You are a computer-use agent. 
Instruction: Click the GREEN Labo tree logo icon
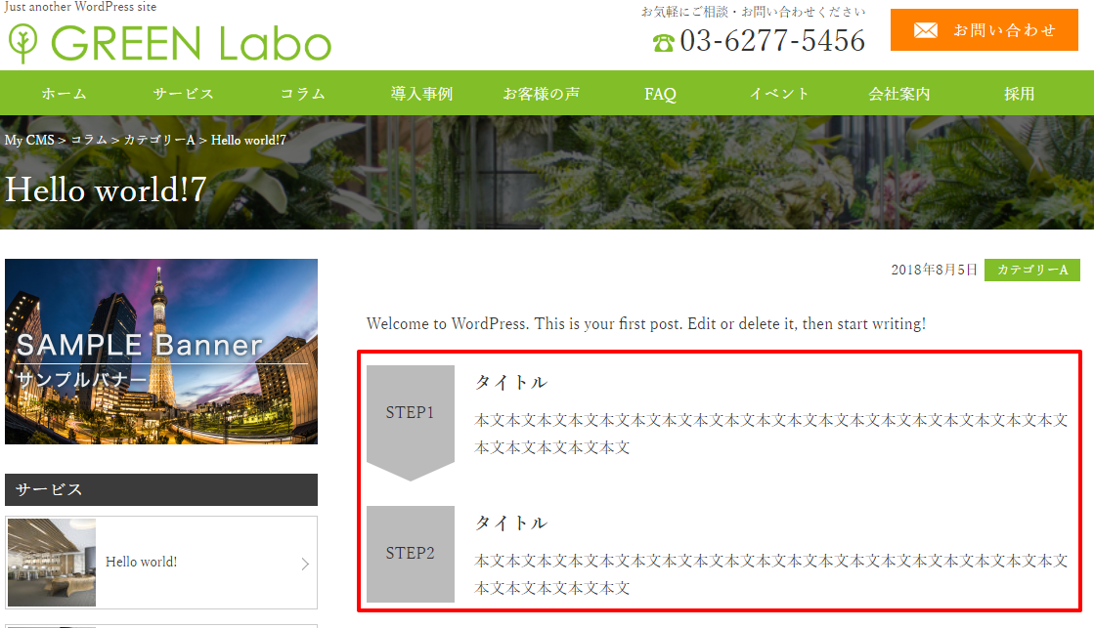click(x=23, y=43)
